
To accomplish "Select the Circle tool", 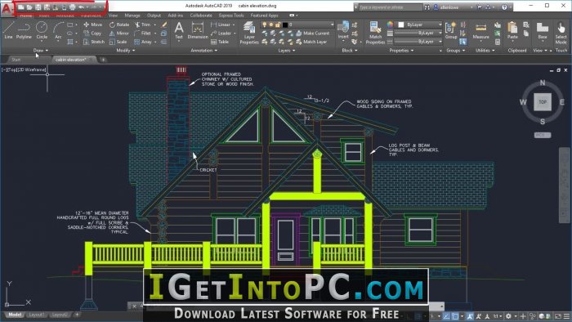I will pyautogui.click(x=42, y=30).
